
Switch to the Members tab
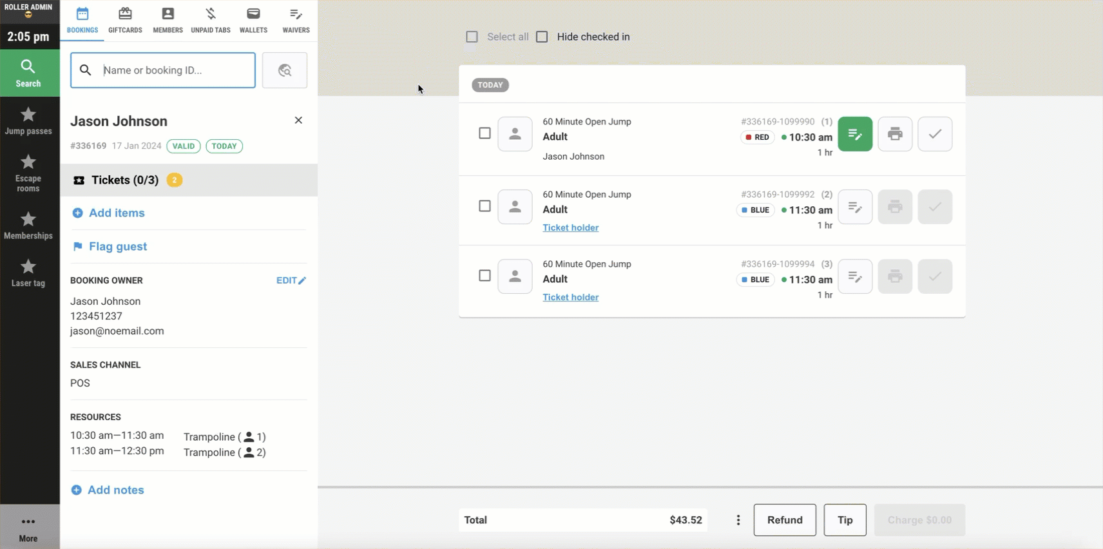tap(168, 20)
